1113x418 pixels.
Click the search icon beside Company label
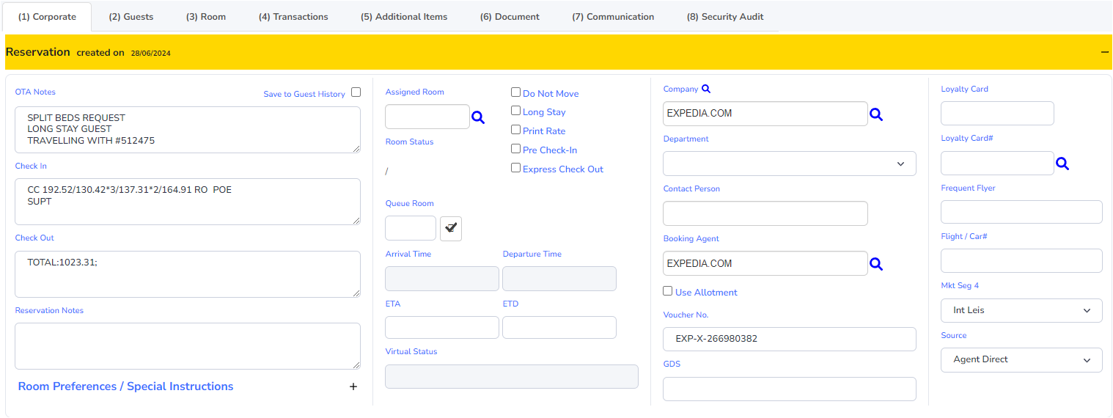pyautogui.click(x=706, y=89)
